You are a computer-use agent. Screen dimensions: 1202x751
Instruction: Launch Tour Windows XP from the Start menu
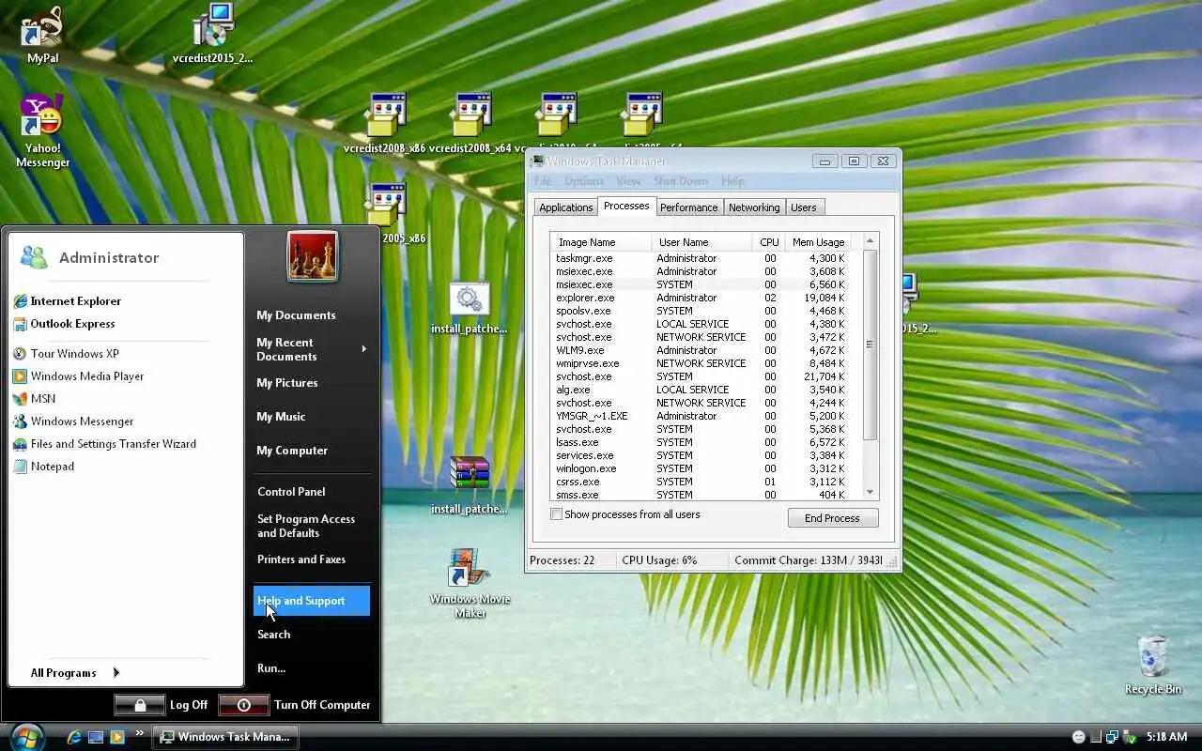point(66,354)
